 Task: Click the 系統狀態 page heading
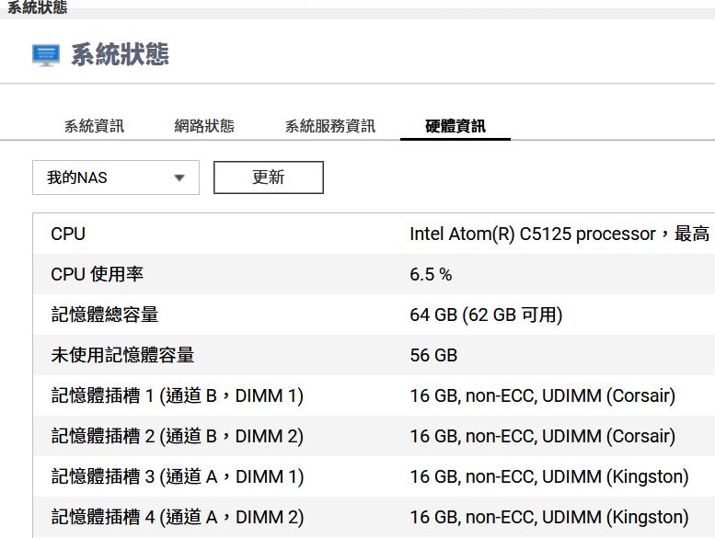click(x=120, y=54)
